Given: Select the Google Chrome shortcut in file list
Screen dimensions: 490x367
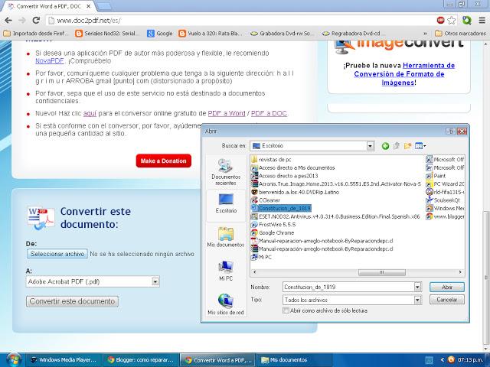Looking at the screenshot, I should (273, 232).
